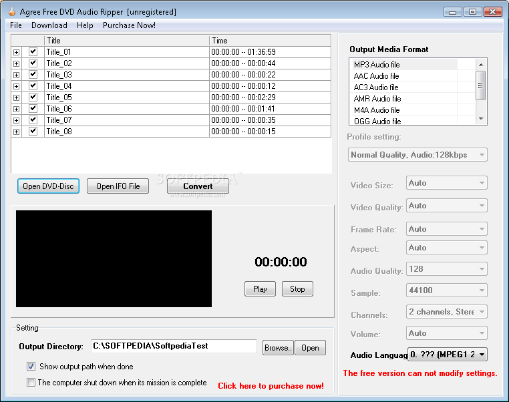The width and height of the screenshot is (509, 402).
Task: Uncheck the Title_05 checkbox
Action: click(33, 97)
